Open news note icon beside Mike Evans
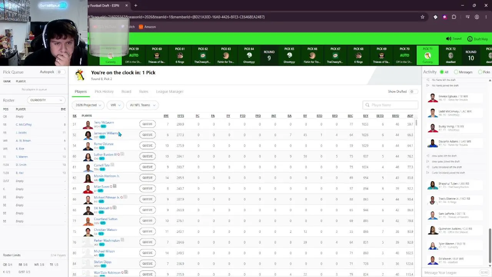 [115, 187]
